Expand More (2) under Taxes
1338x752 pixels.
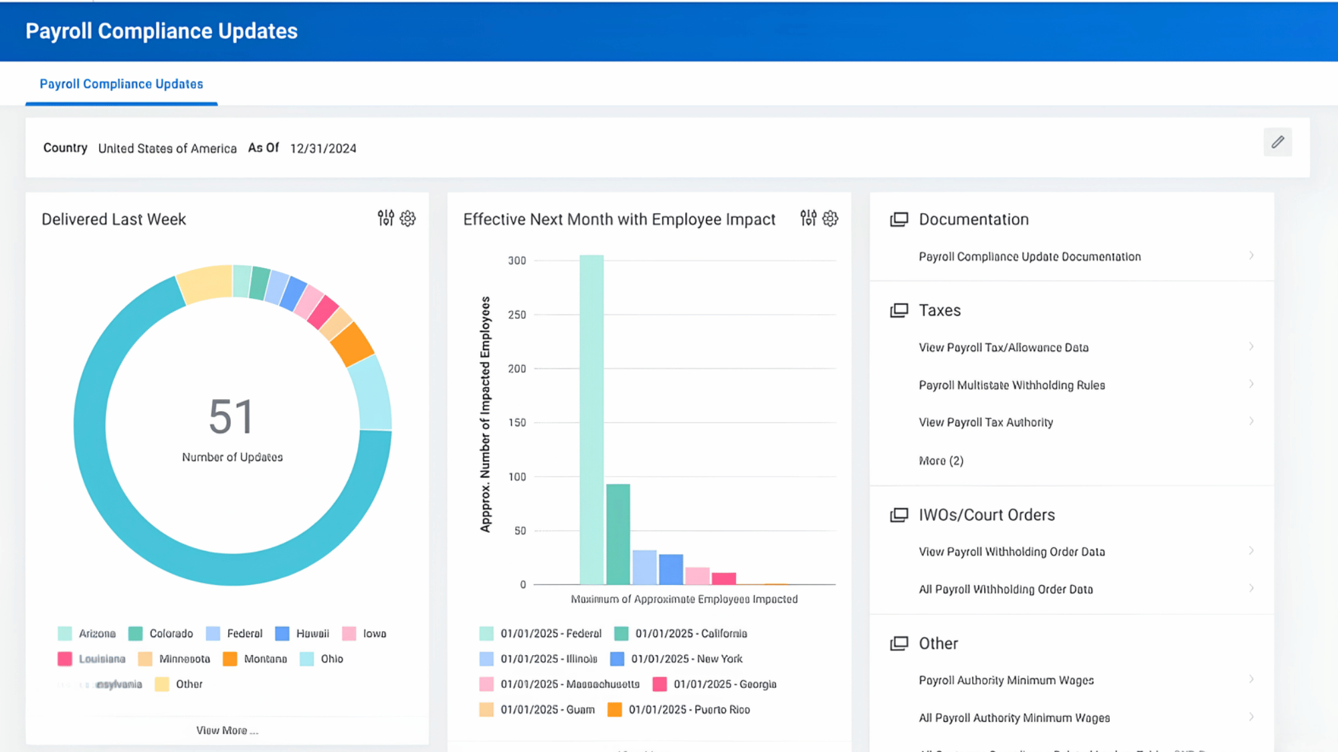(941, 461)
